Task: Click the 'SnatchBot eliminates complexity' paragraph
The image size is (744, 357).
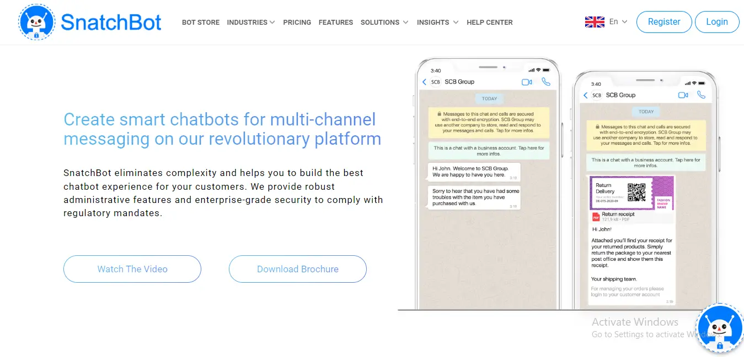Action: coord(223,193)
